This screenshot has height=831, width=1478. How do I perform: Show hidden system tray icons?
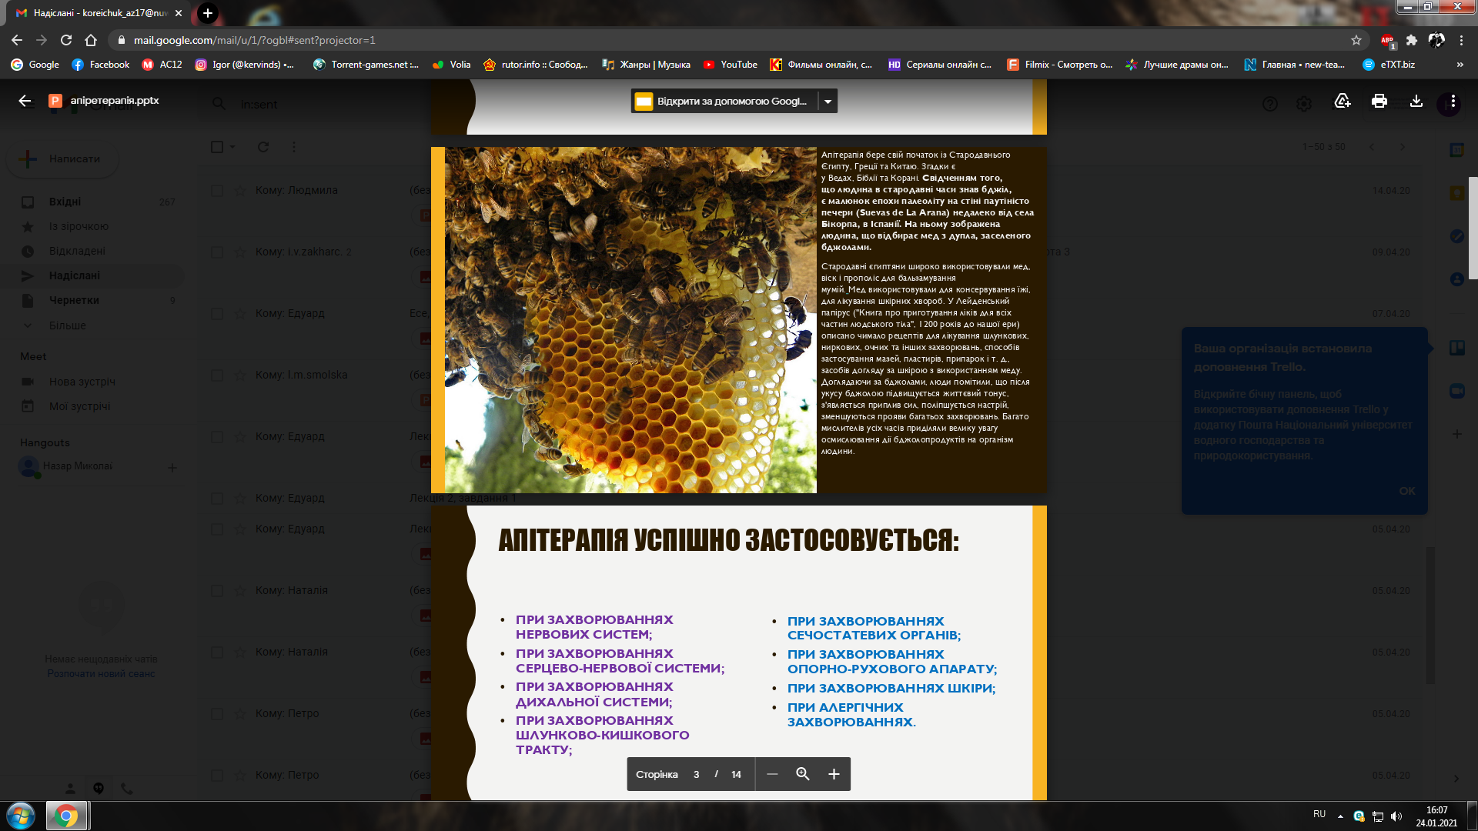[x=1340, y=816]
